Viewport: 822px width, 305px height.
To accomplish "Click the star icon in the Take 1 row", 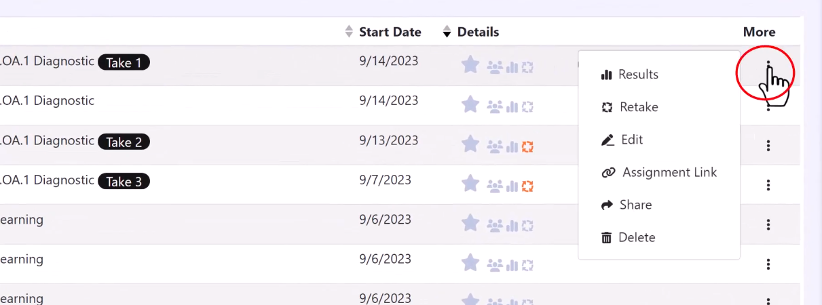I will (470, 65).
